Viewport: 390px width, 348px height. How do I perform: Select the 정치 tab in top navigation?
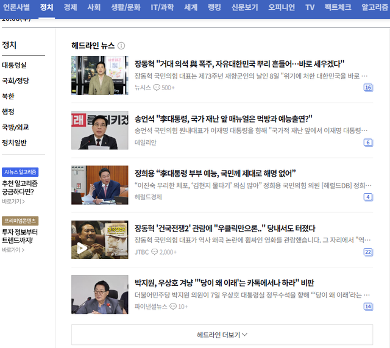pos(47,7)
